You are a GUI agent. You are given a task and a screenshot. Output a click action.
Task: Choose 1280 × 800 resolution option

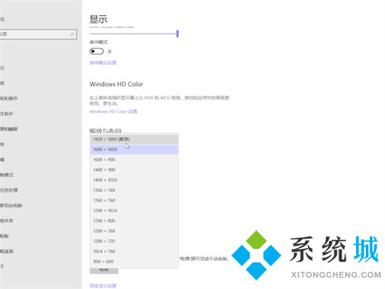(x=134, y=221)
